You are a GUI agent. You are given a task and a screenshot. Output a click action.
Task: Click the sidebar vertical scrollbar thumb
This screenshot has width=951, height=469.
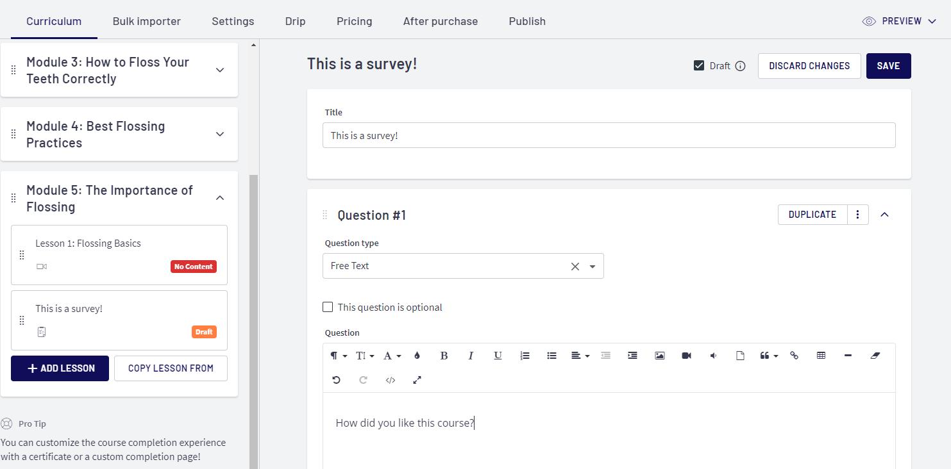pos(253,322)
